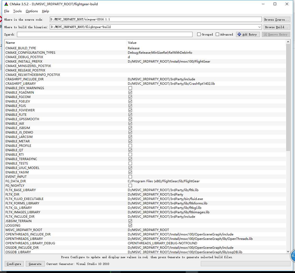Click the vertical scrollbar thumb
This screenshot has width=295, height=273.
click(x=288, y=97)
